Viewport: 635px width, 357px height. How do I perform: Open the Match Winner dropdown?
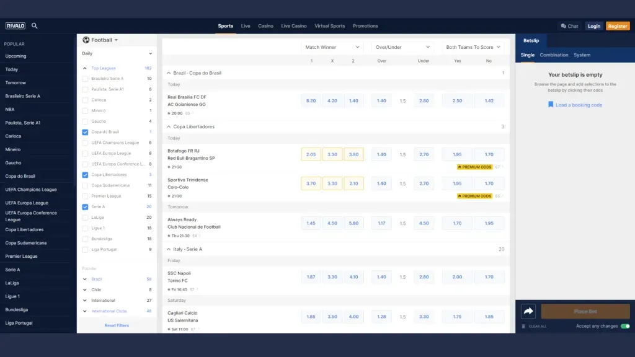tap(332, 46)
